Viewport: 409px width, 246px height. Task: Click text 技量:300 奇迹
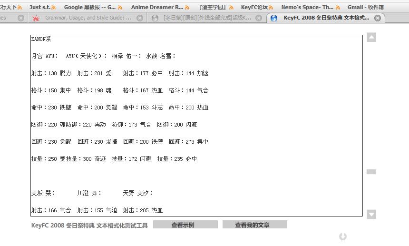(x=86, y=159)
